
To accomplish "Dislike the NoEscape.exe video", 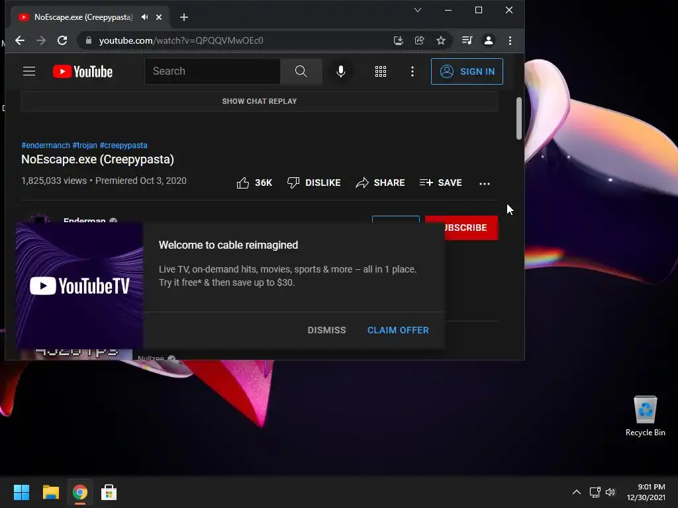I will pos(314,183).
